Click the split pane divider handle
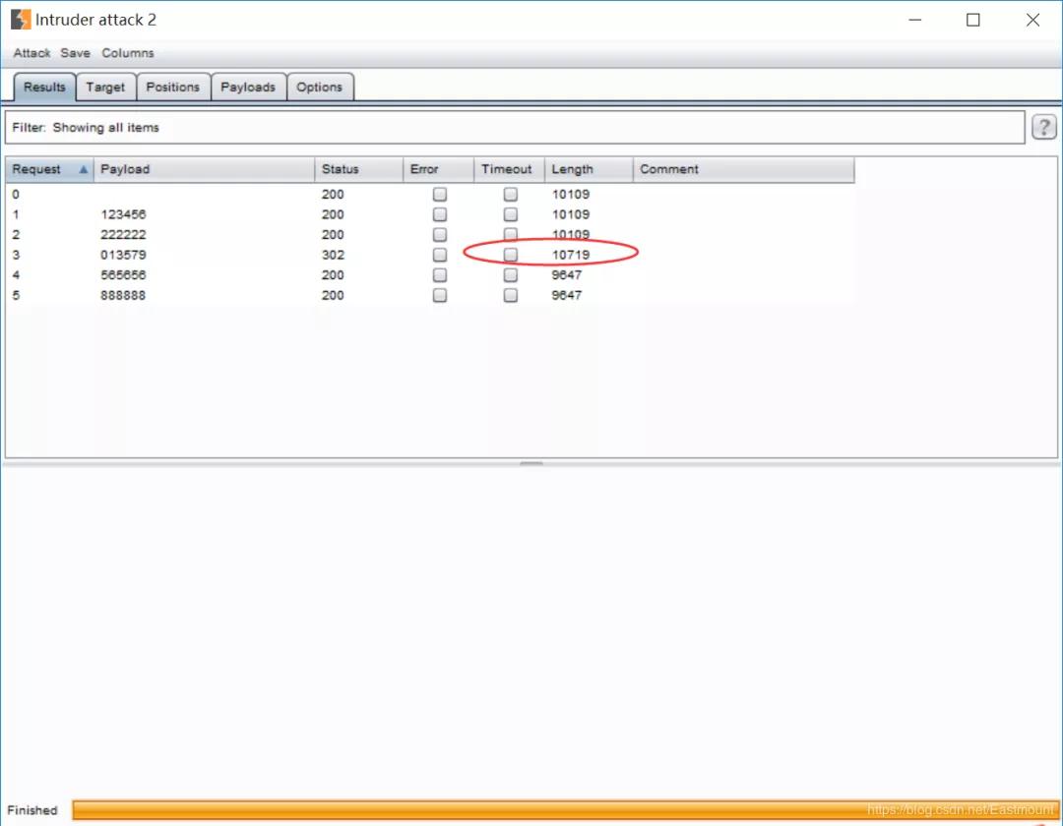This screenshot has width=1063, height=826. [x=531, y=464]
